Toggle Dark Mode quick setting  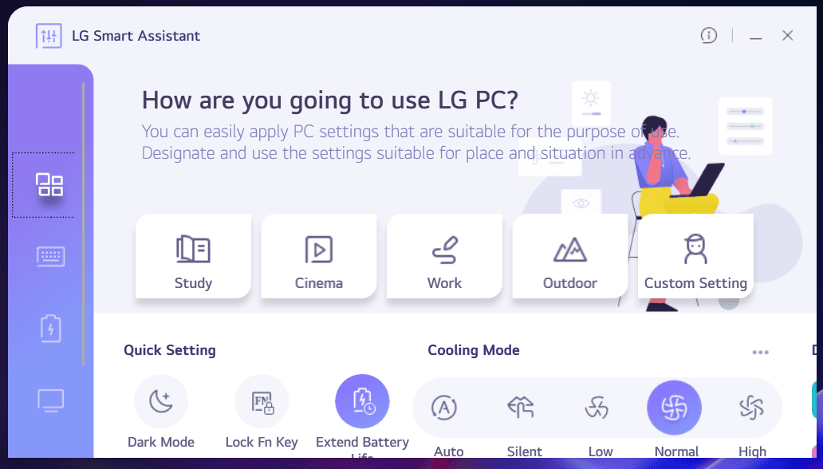tap(161, 401)
